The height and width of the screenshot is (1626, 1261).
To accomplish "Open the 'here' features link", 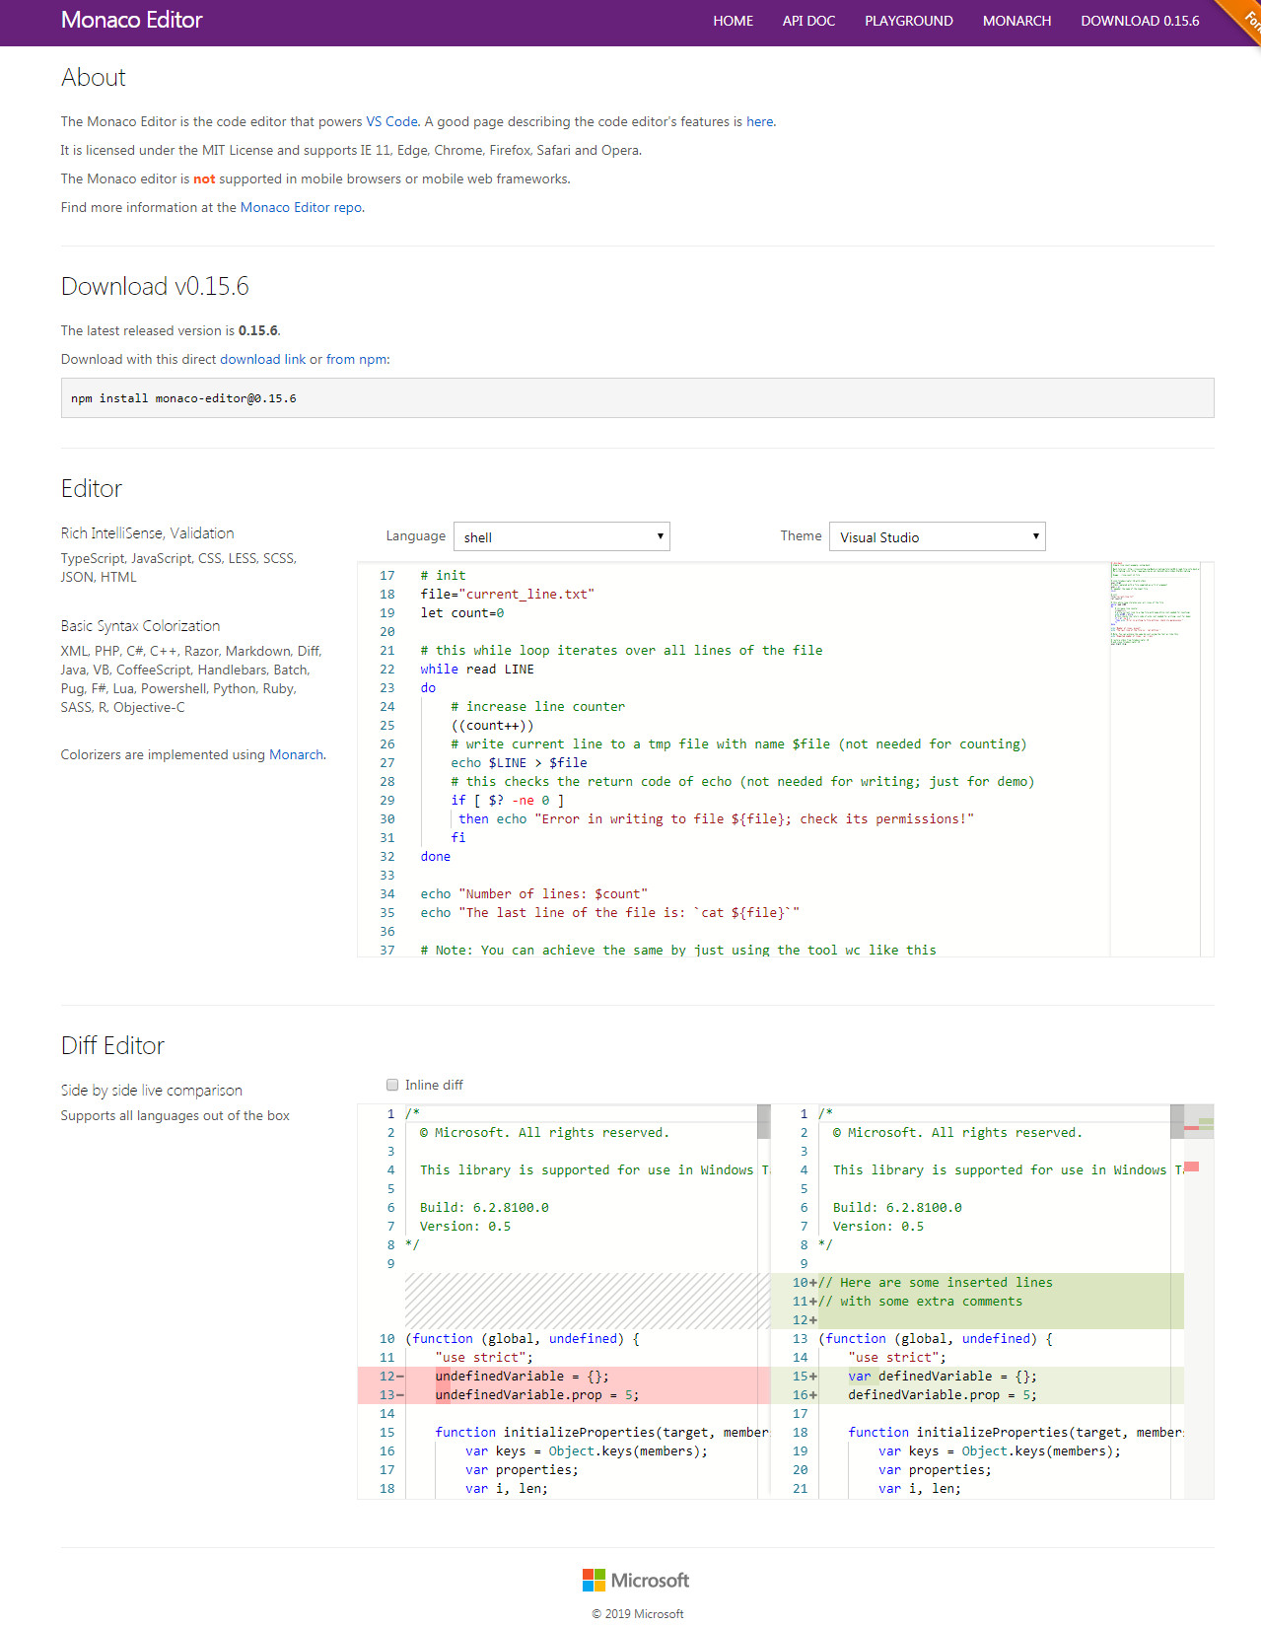I will (x=759, y=121).
